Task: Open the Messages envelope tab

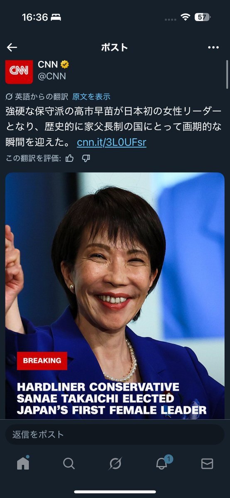Action: (207, 464)
